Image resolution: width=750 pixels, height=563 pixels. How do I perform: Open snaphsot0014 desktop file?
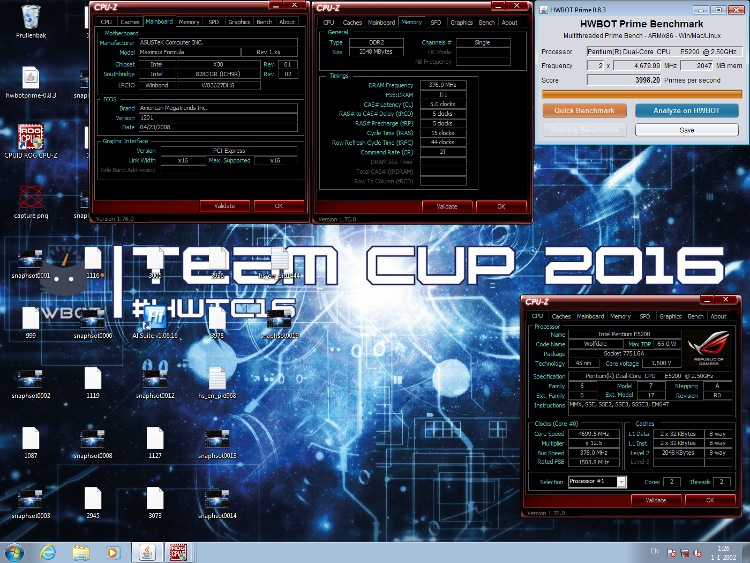(x=217, y=503)
